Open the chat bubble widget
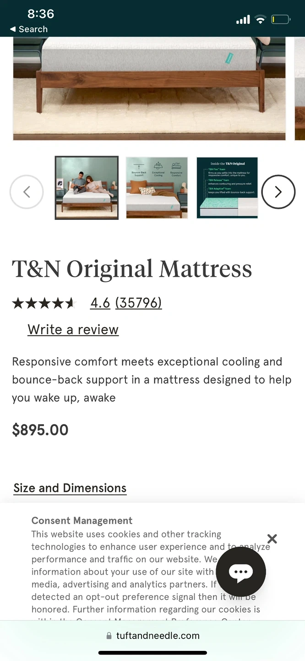This screenshot has height=661, width=305. pos(241,571)
